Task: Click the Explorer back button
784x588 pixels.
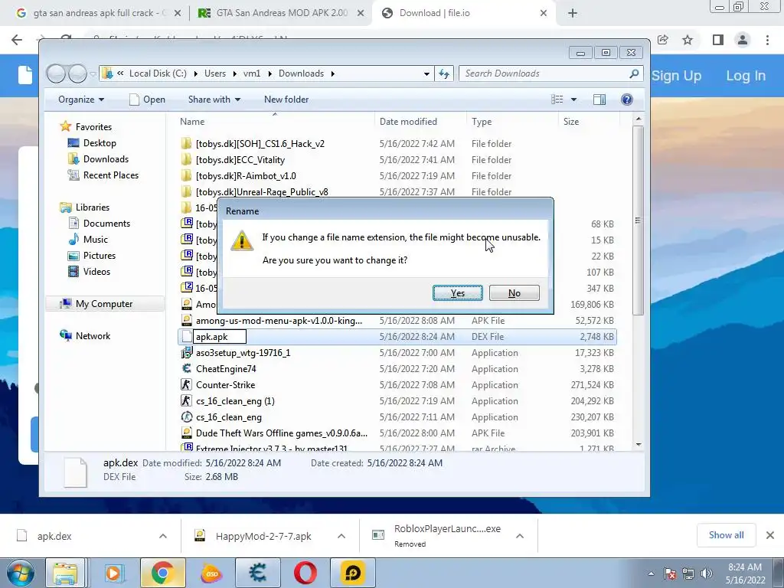Action: [56, 73]
